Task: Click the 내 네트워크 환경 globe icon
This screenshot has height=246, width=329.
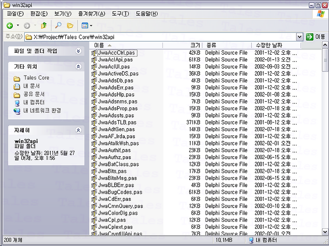Action: tap(17, 111)
